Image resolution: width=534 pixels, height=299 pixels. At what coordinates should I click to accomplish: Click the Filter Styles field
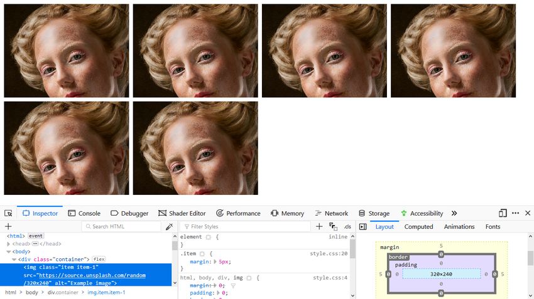pyautogui.click(x=245, y=227)
